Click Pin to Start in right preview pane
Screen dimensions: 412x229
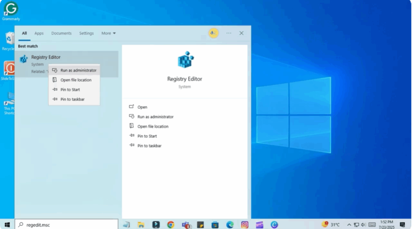[x=147, y=136]
